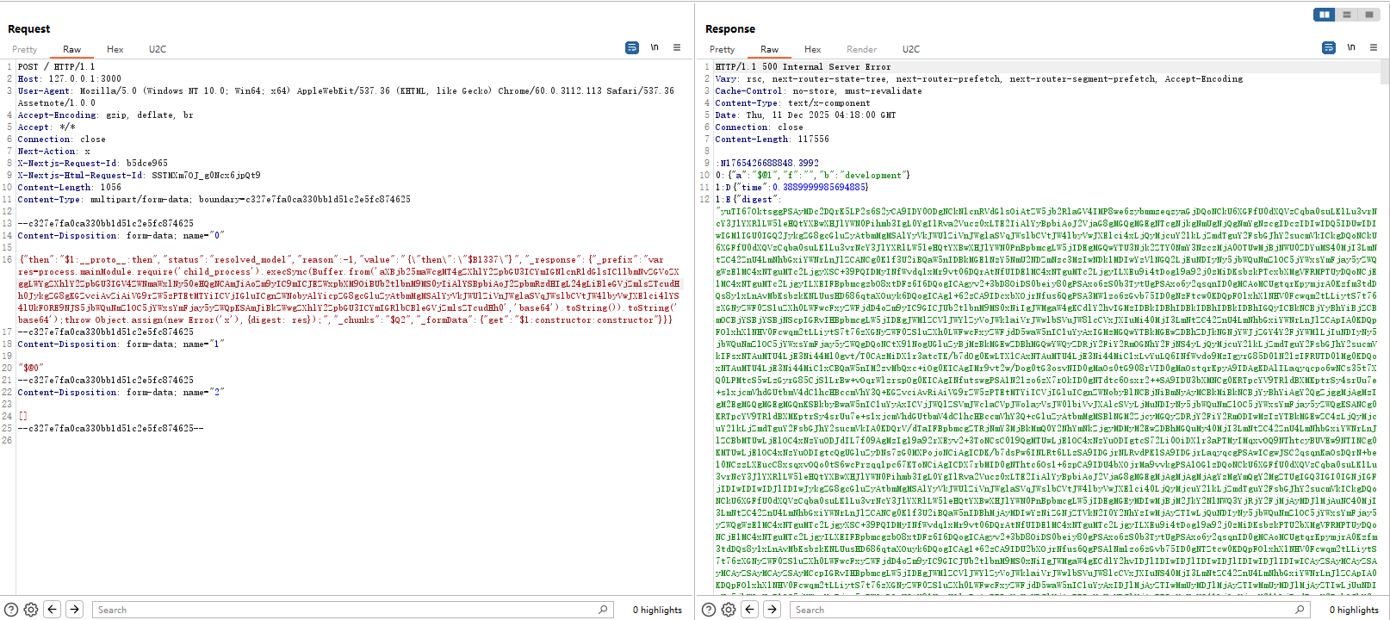Image resolution: width=1390 pixels, height=620 pixels.
Task: Click the help icon below the Request panel
Action: click(x=11, y=610)
